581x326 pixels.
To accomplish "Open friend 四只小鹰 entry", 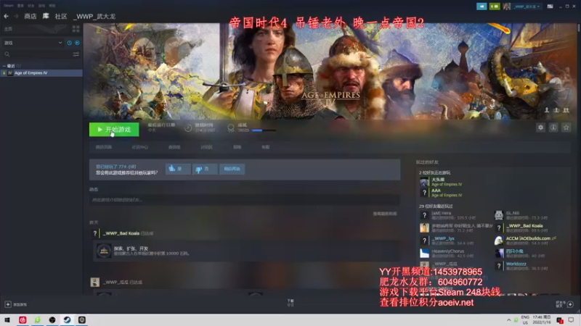I will 520,253.
